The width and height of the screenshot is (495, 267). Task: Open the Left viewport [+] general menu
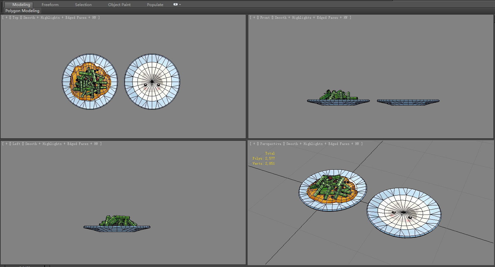pyautogui.click(x=6, y=144)
